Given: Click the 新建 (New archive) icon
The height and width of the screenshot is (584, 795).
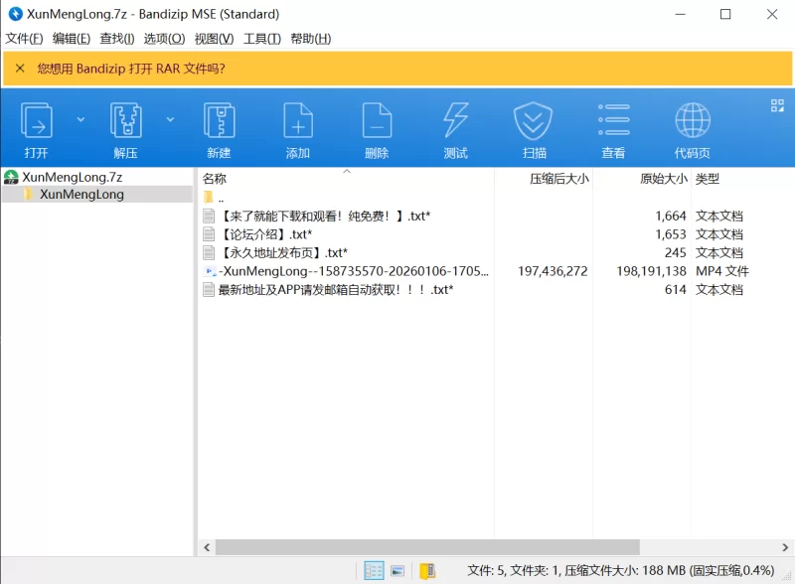Looking at the screenshot, I should 219,120.
